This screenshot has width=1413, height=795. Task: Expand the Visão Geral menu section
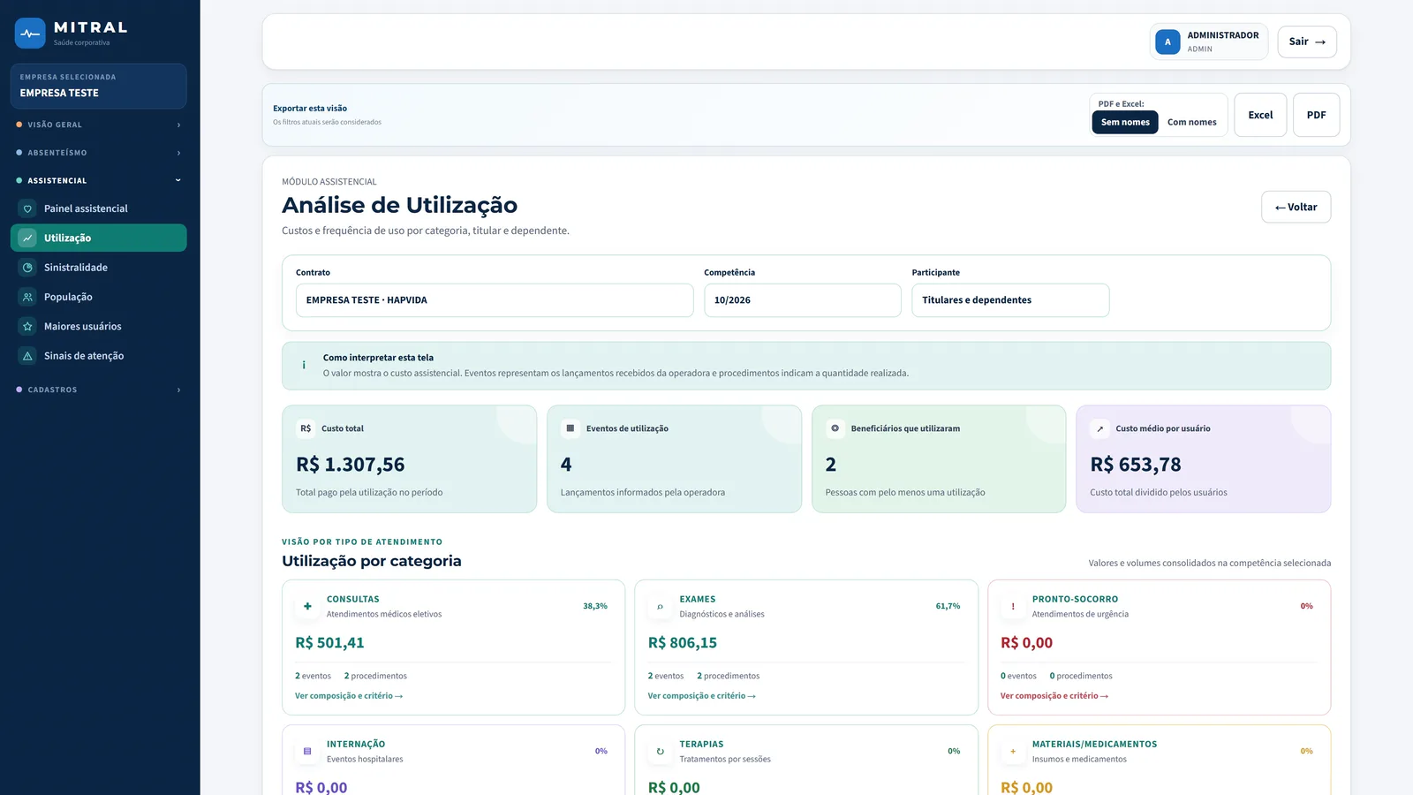98,125
